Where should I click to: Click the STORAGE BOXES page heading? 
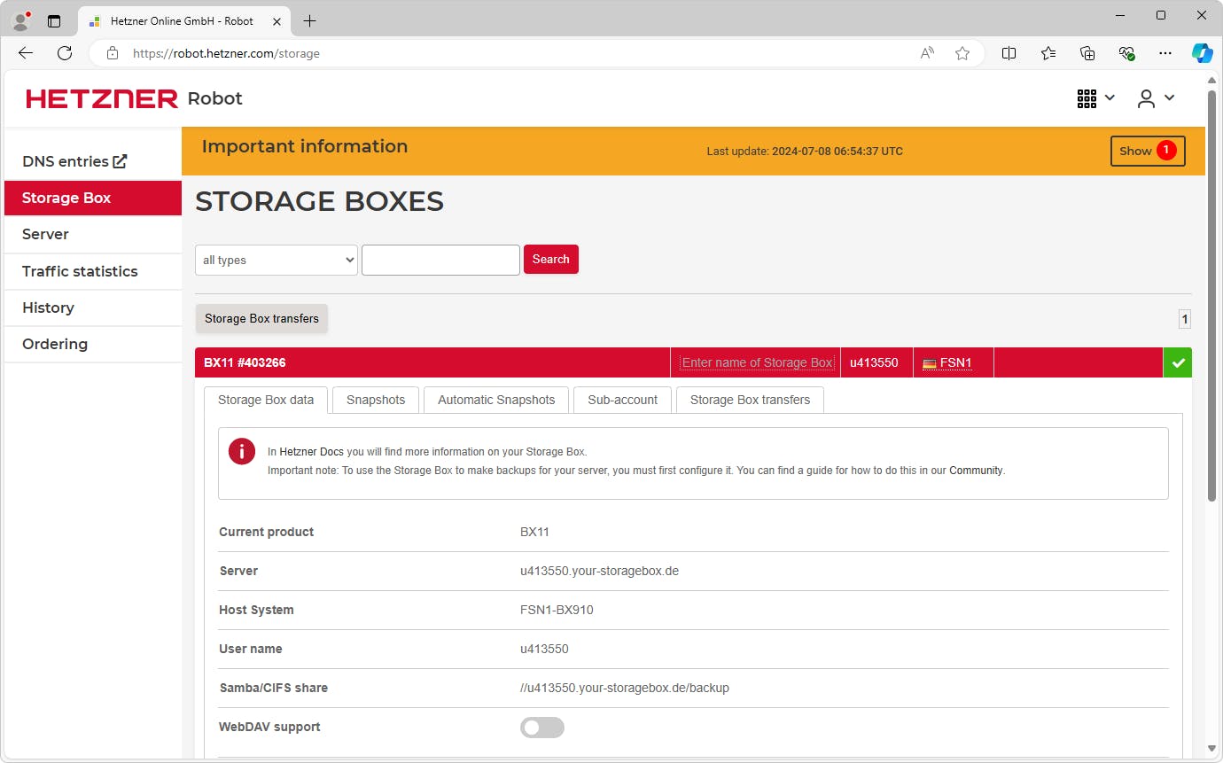[x=319, y=201]
